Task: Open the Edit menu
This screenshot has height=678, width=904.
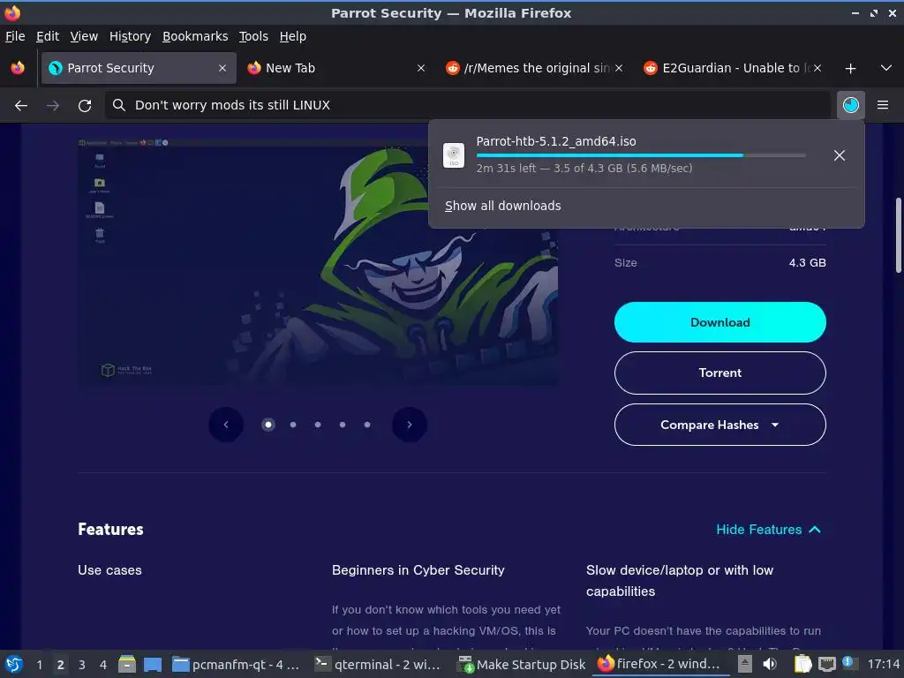Action: (x=48, y=36)
